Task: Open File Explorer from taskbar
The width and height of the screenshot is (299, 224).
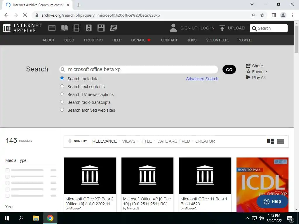Action: (36, 218)
